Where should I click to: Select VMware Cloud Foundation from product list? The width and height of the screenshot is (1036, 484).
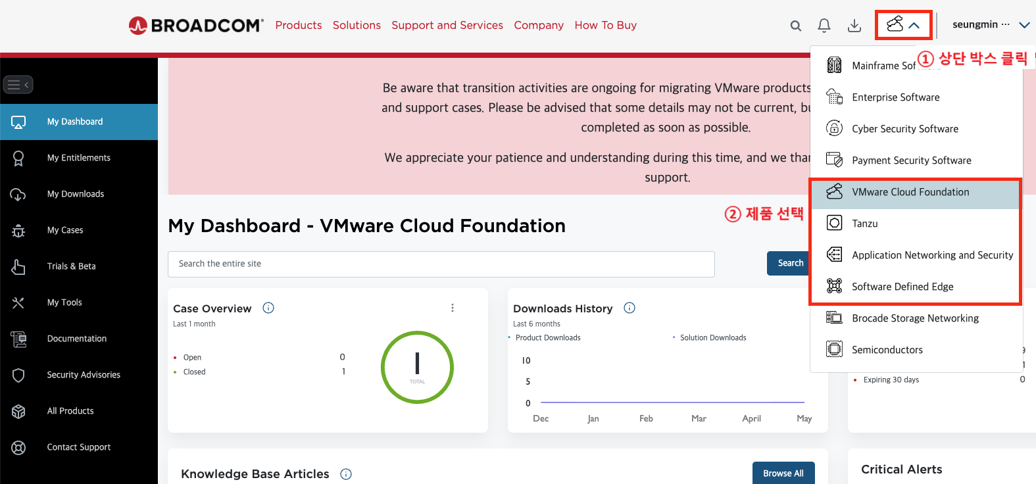click(x=910, y=192)
